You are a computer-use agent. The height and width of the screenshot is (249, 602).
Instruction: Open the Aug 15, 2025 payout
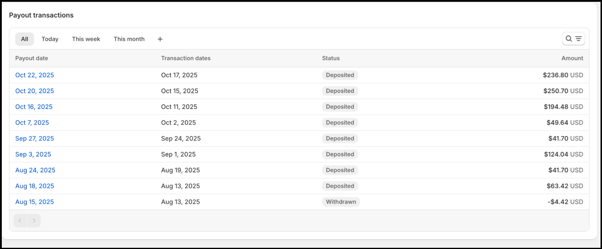coord(34,202)
